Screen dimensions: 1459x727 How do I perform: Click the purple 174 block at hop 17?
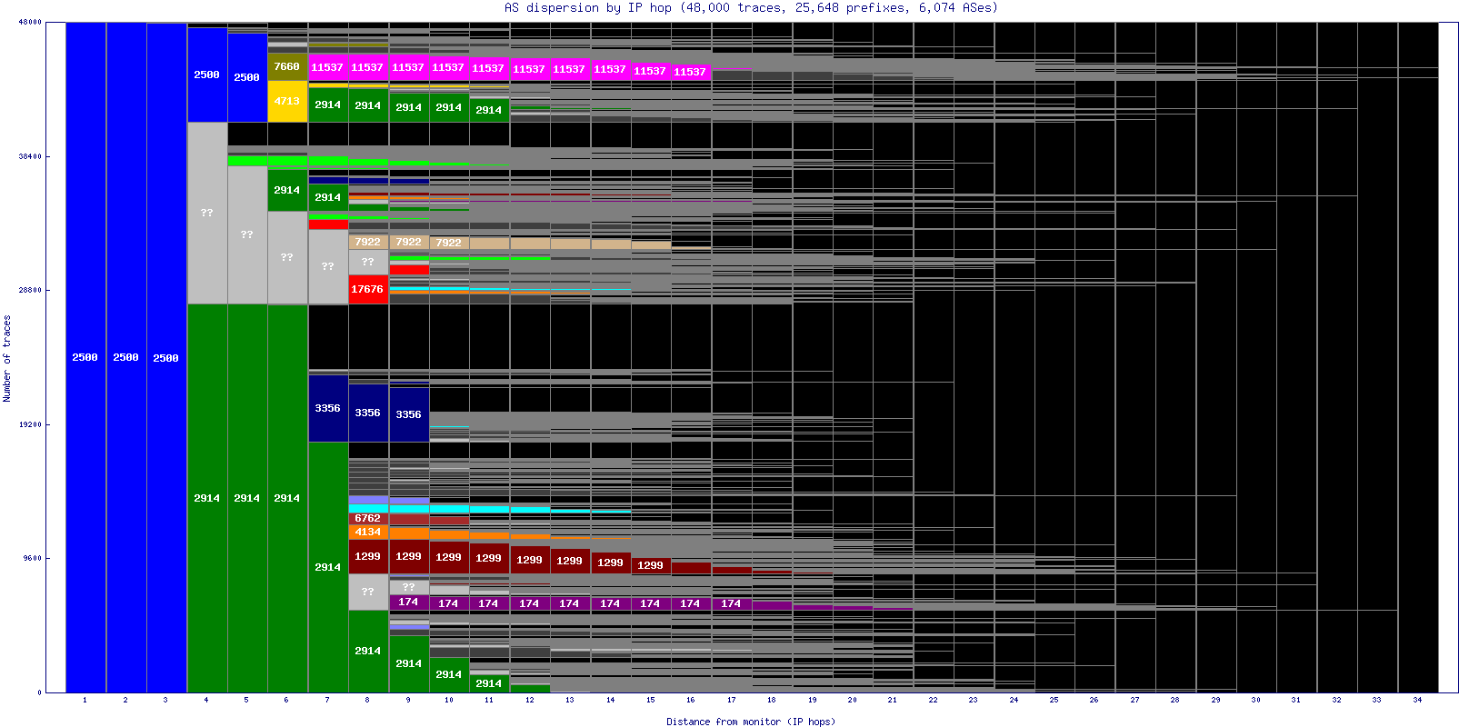coord(732,603)
